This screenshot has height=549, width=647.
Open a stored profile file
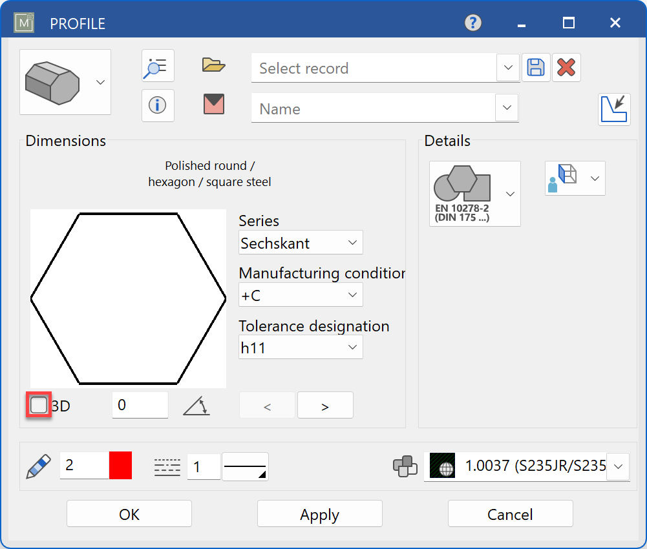[x=213, y=65]
